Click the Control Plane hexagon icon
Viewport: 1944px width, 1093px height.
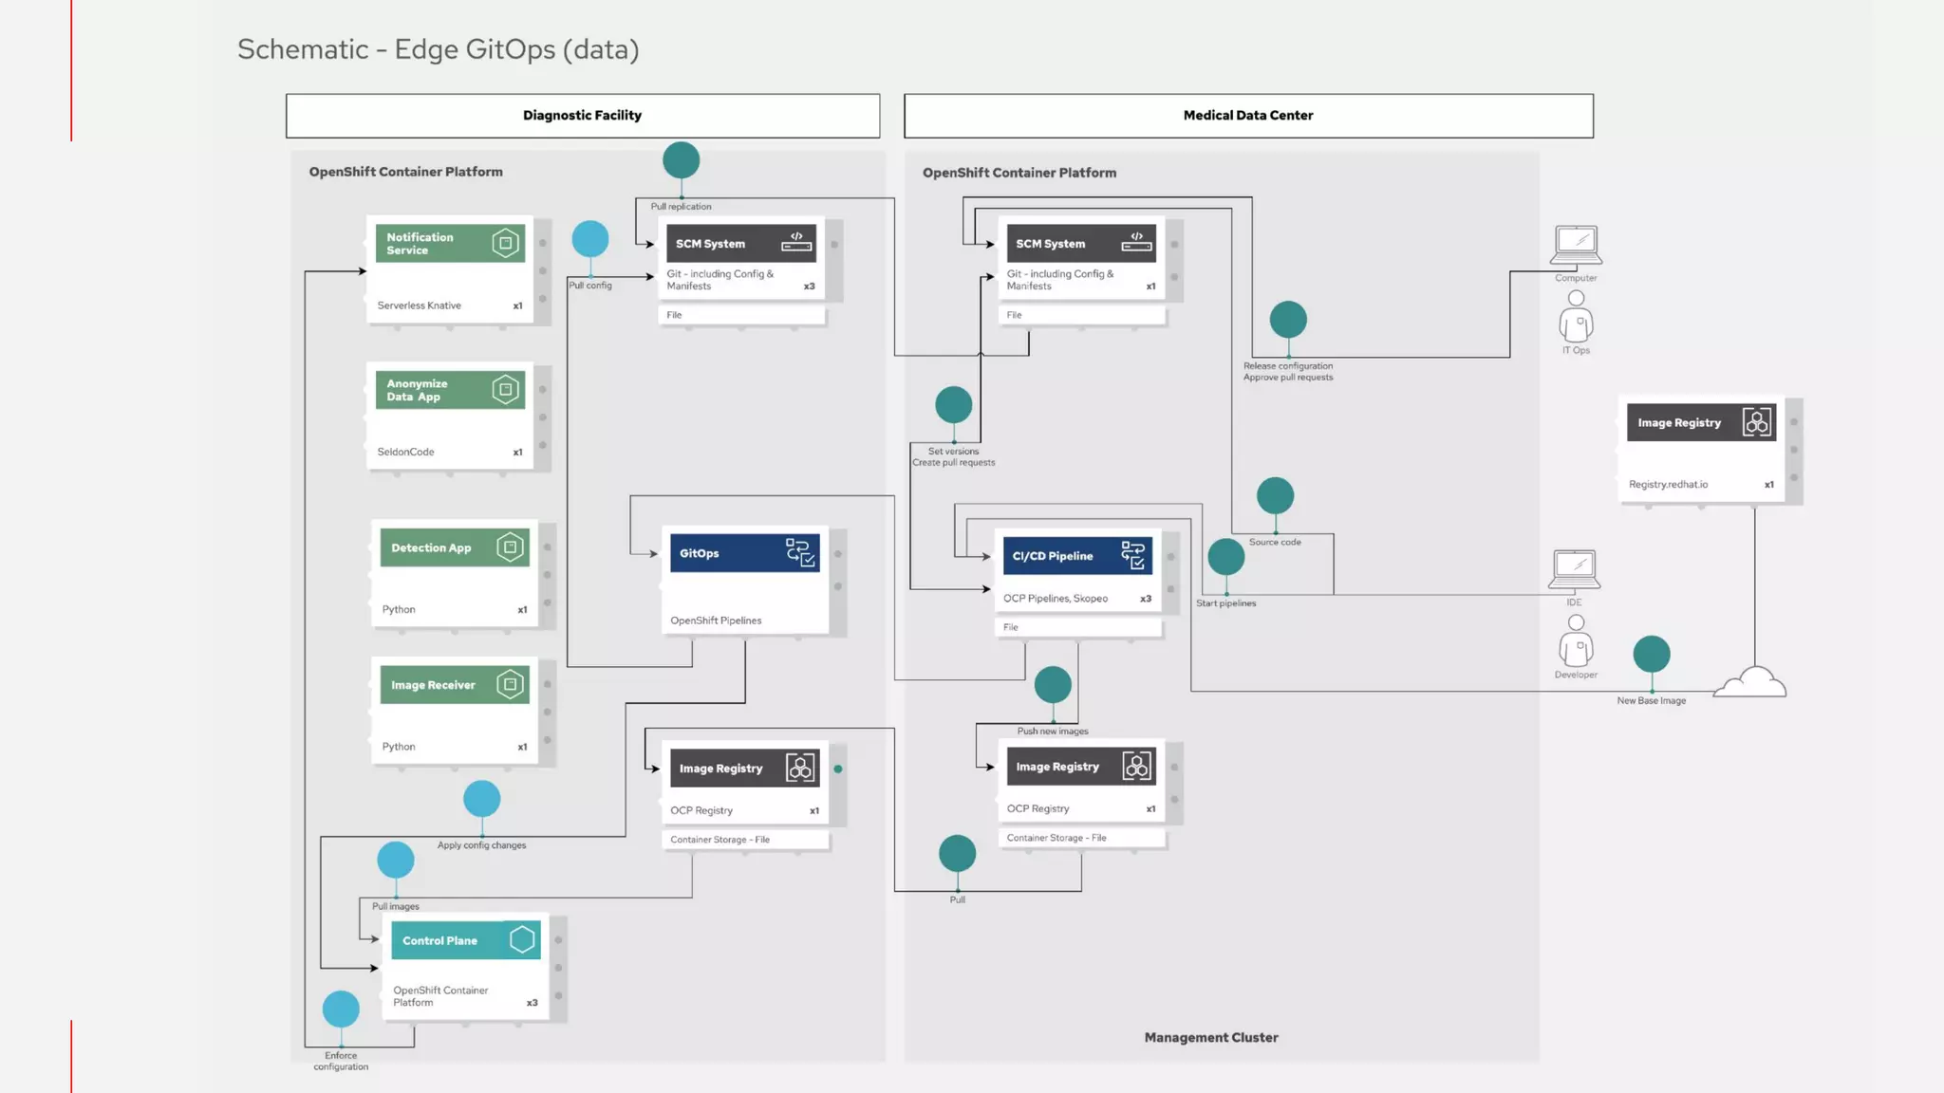tap(522, 940)
